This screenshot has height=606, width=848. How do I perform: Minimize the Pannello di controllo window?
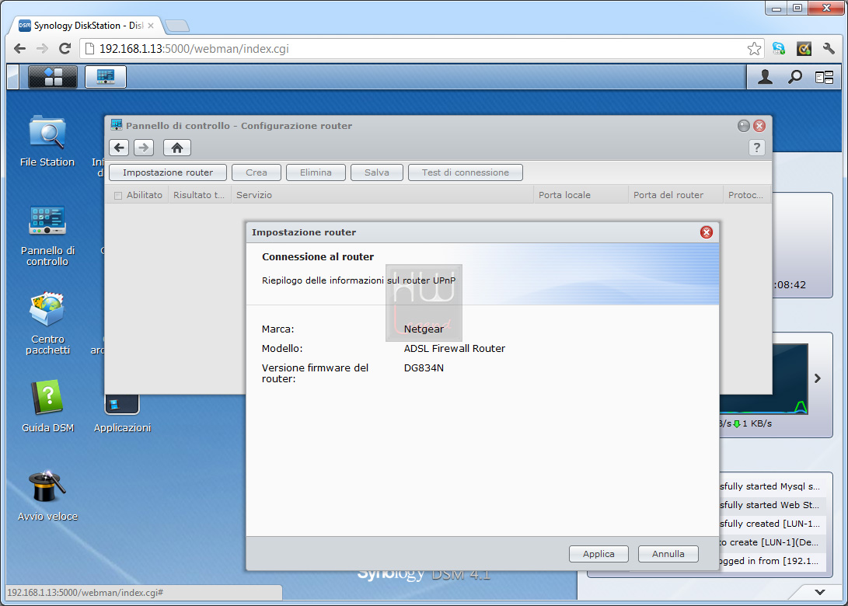(x=744, y=126)
